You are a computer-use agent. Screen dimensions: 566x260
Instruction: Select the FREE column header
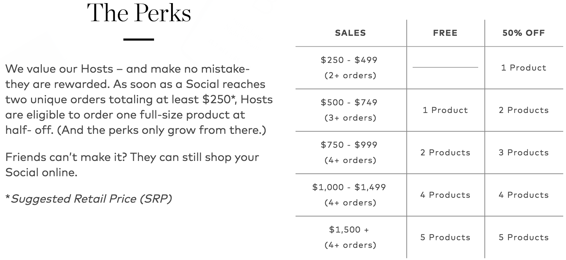[445, 33]
